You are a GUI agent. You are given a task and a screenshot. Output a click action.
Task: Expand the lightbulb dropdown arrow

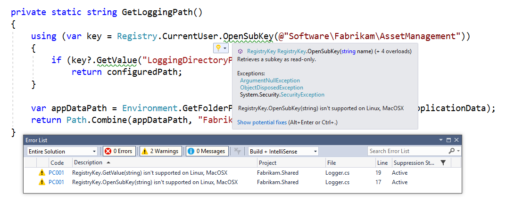[224, 48]
